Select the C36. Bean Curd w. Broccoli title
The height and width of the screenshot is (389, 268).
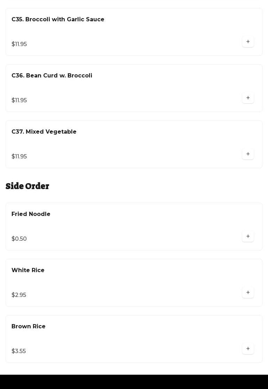point(52,76)
